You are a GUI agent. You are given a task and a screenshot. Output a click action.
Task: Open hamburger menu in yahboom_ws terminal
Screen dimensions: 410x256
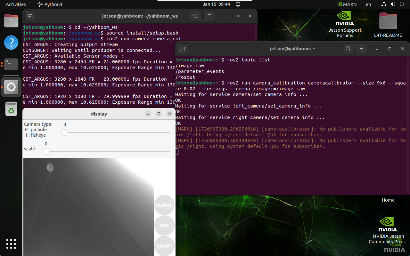pos(209,16)
